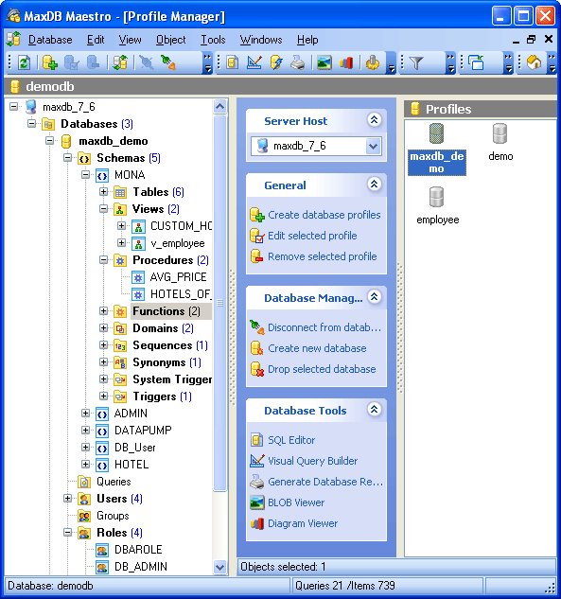
Task: Expand the ADMIN schema node
Action: point(85,413)
